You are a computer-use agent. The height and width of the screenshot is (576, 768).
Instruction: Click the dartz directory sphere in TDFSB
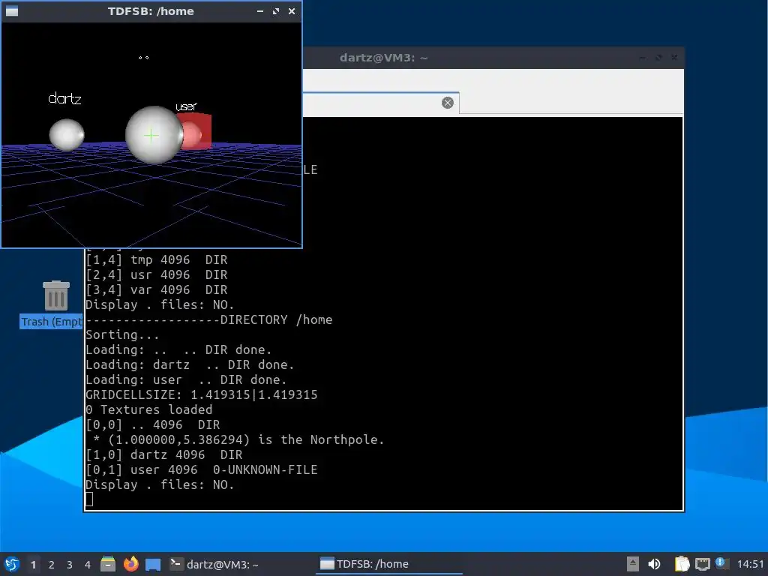click(x=67, y=135)
